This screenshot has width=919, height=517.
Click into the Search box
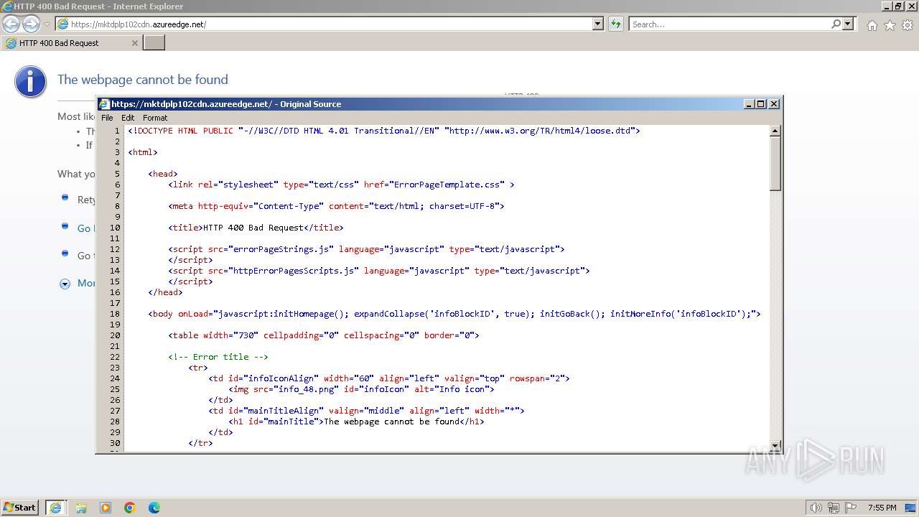[729, 24]
